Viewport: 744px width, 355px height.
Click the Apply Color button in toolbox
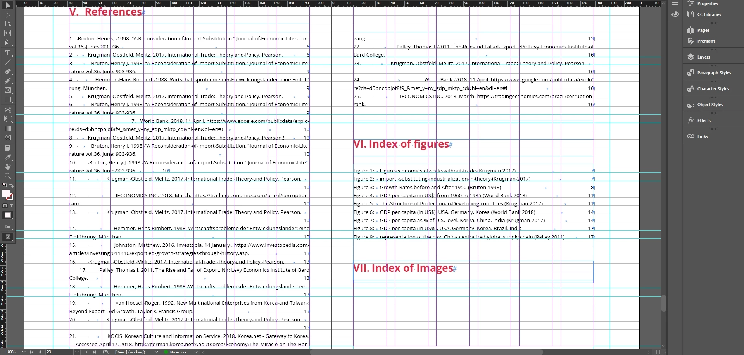[x=8, y=215]
